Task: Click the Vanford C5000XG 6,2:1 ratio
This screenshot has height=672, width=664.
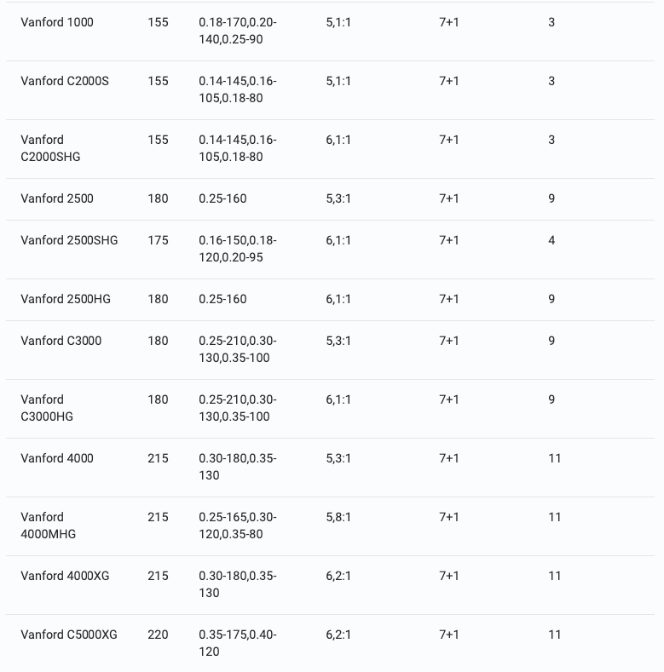Action: coord(338,635)
